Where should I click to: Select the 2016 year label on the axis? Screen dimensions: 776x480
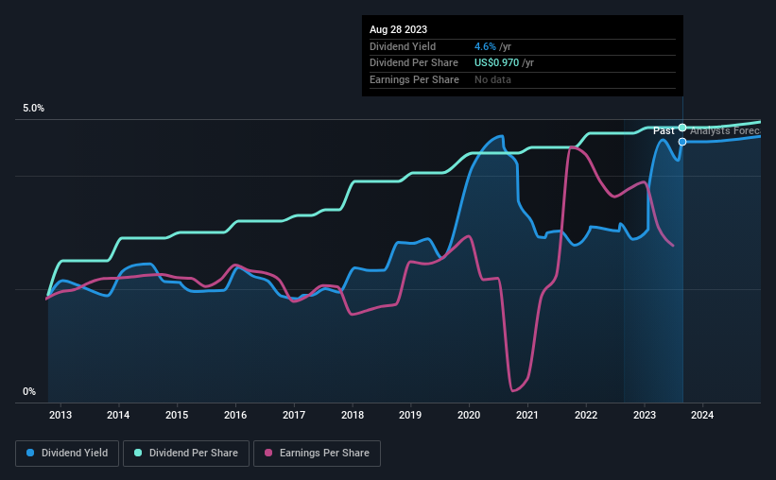point(235,416)
